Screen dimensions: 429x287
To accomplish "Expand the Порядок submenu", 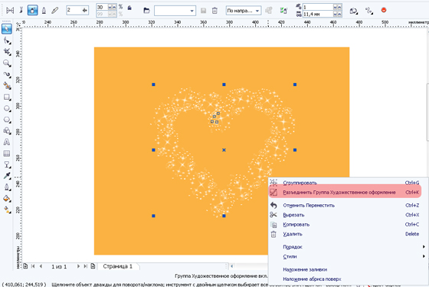I will pos(348,247).
